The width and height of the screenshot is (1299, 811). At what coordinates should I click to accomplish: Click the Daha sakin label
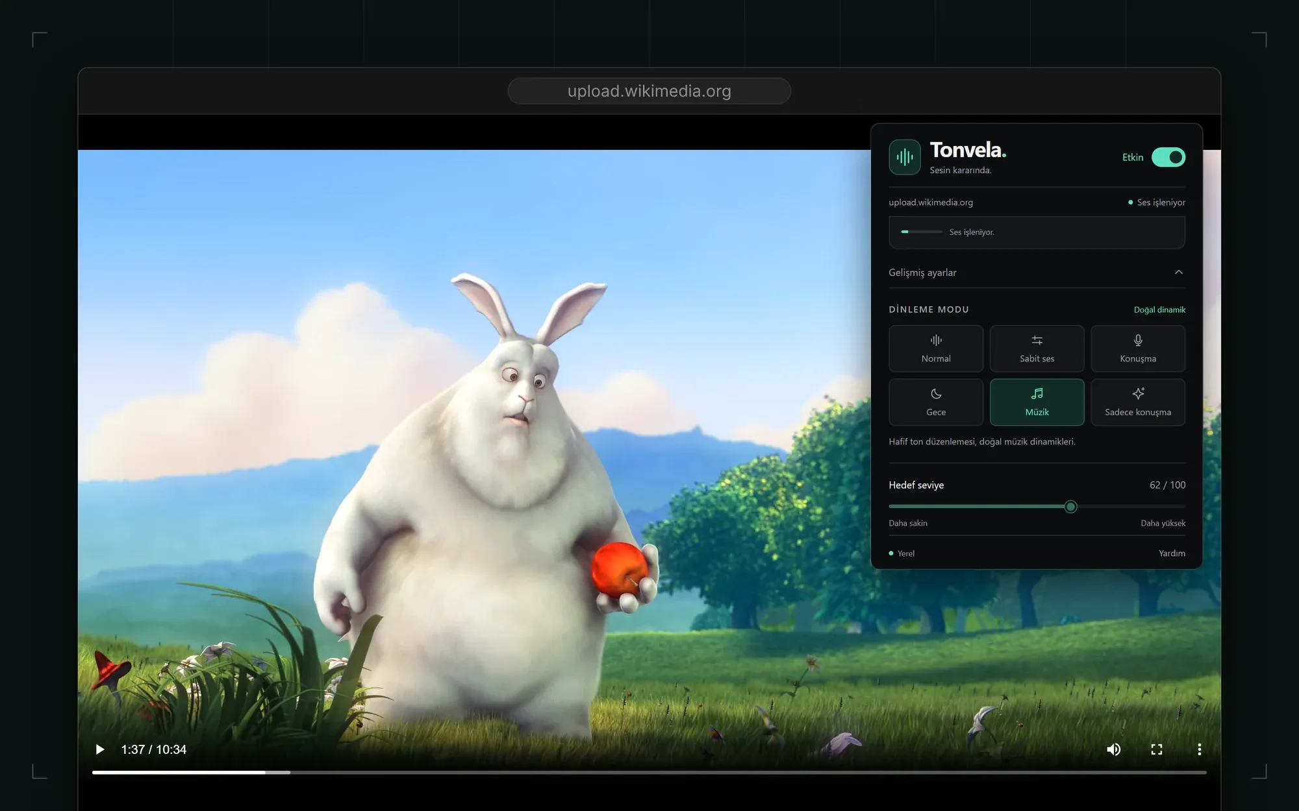908,523
